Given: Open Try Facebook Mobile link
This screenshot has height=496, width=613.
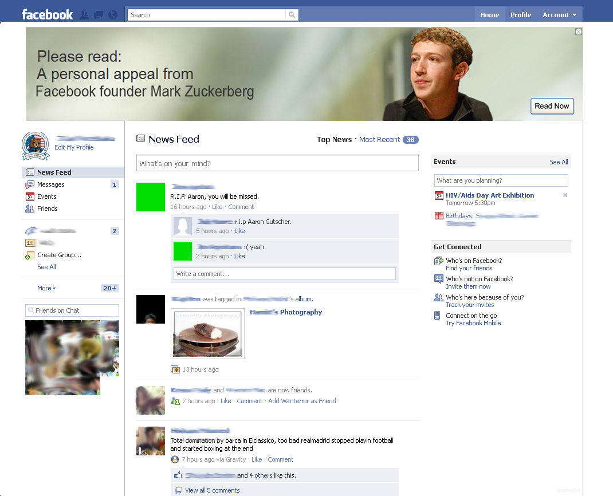Looking at the screenshot, I should (473, 323).
